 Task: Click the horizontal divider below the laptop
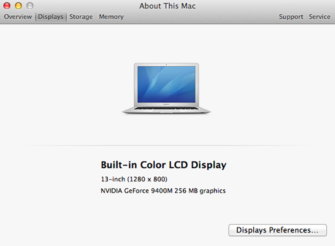[x=167, y=145]
